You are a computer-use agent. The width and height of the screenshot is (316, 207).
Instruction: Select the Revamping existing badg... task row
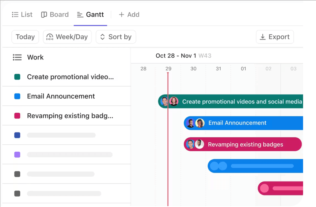66,116
